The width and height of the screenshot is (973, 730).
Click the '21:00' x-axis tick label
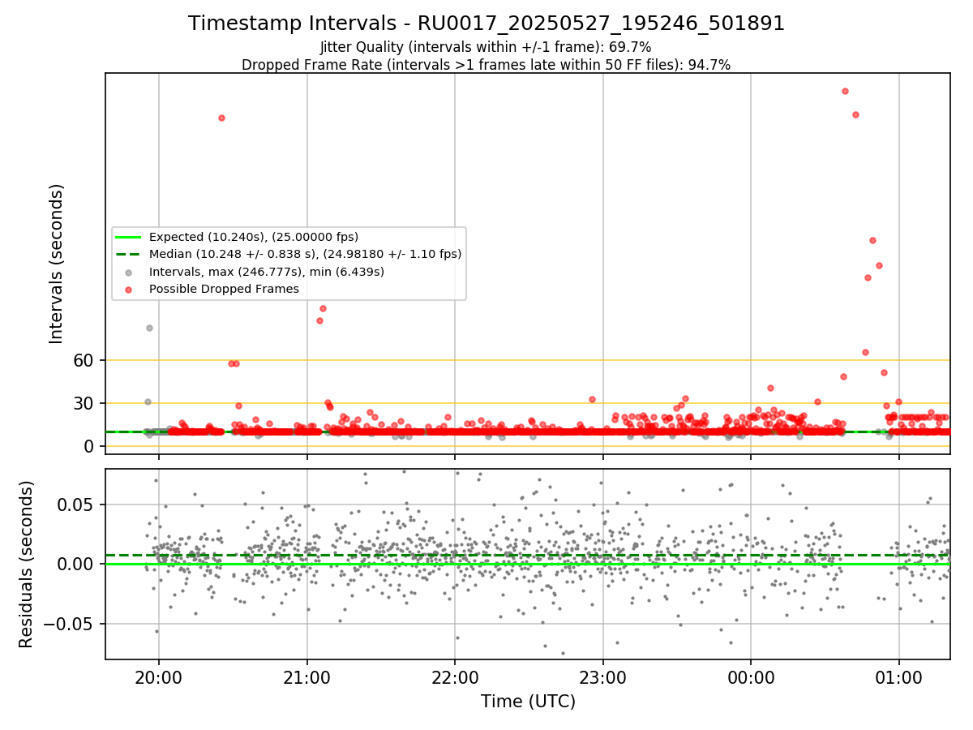306,676
